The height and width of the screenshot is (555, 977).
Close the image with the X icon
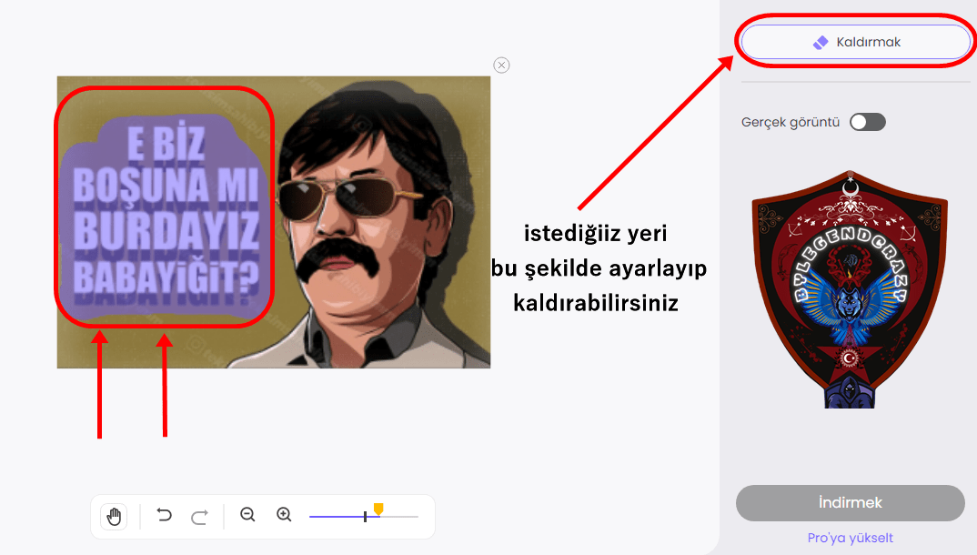(501, 65)
